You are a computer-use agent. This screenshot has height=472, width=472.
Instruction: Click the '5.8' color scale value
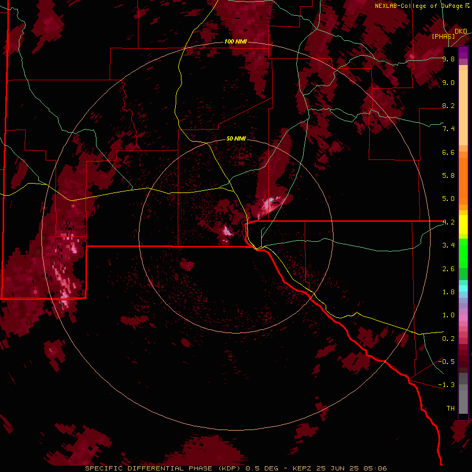(x=448, y=176)
